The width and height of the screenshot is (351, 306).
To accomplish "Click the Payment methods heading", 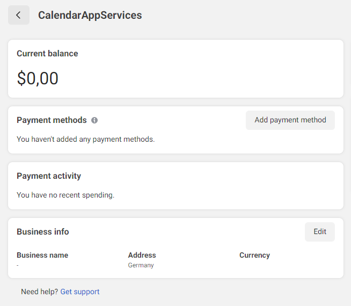I will pyautogui.click(x=52, y=120).
